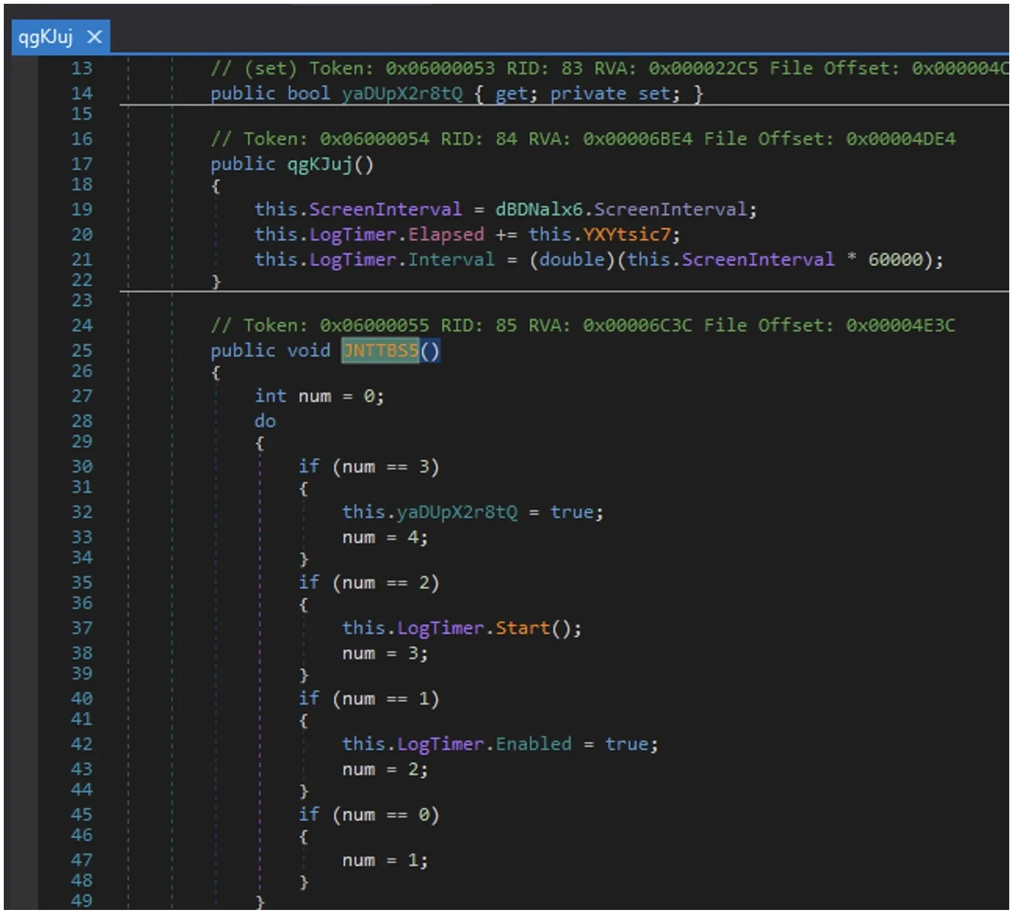Click the YXYtsic7 handler reference
This screenshot has width=1013, height=915.
pos(626,235)
